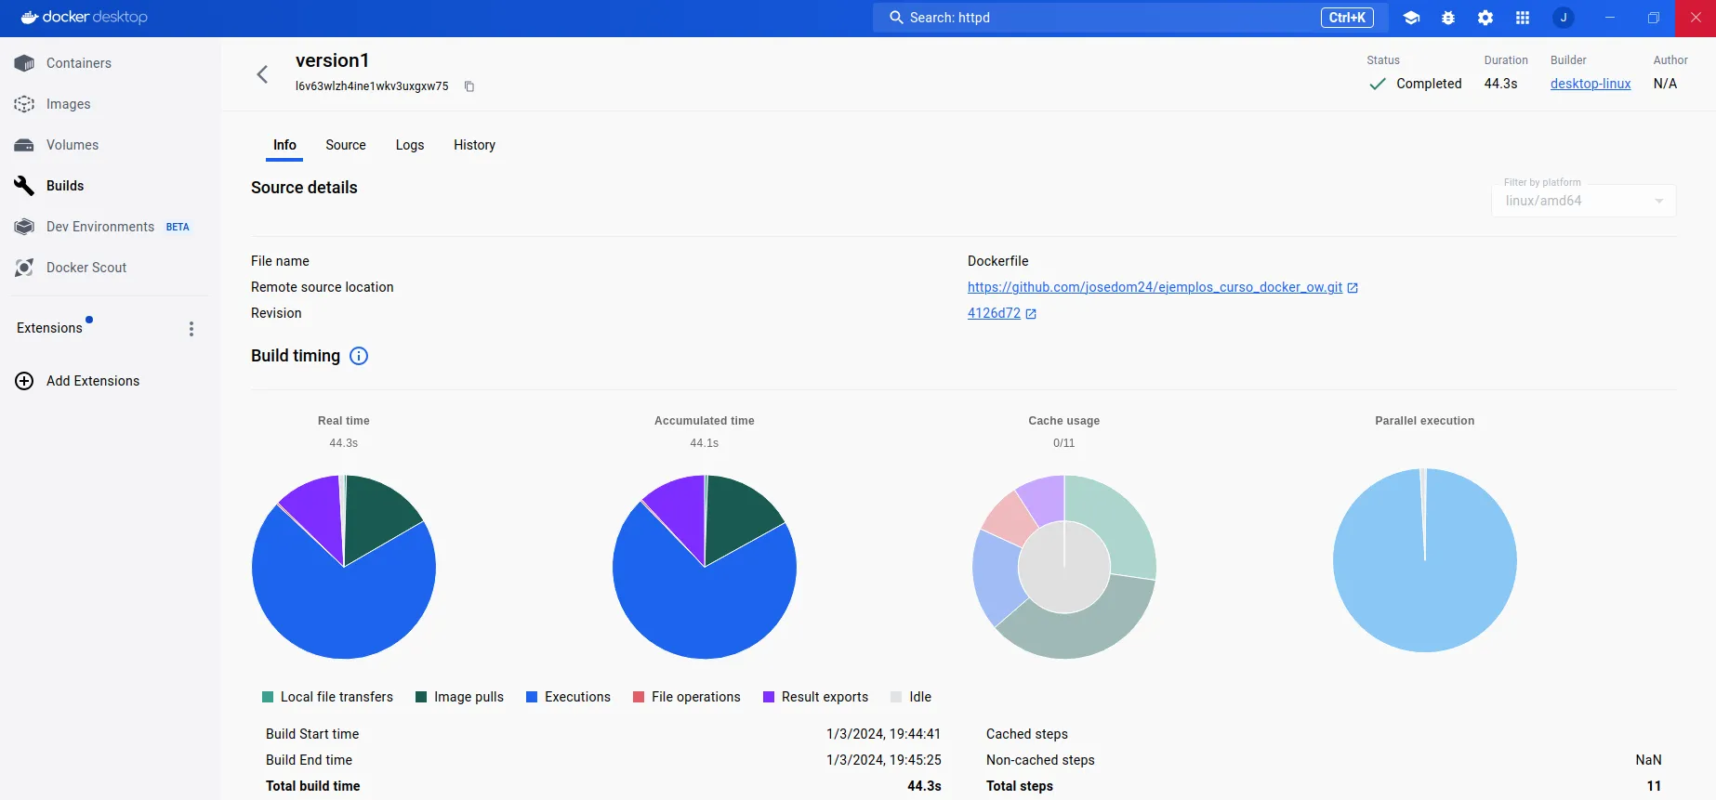This screenshot has height=800, width=1716.
Task: Open revision 4126d72 link
Action: pos(994,313)
